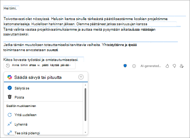Click the person feedback icon
The image size is (190, 138).
(182, 66)
